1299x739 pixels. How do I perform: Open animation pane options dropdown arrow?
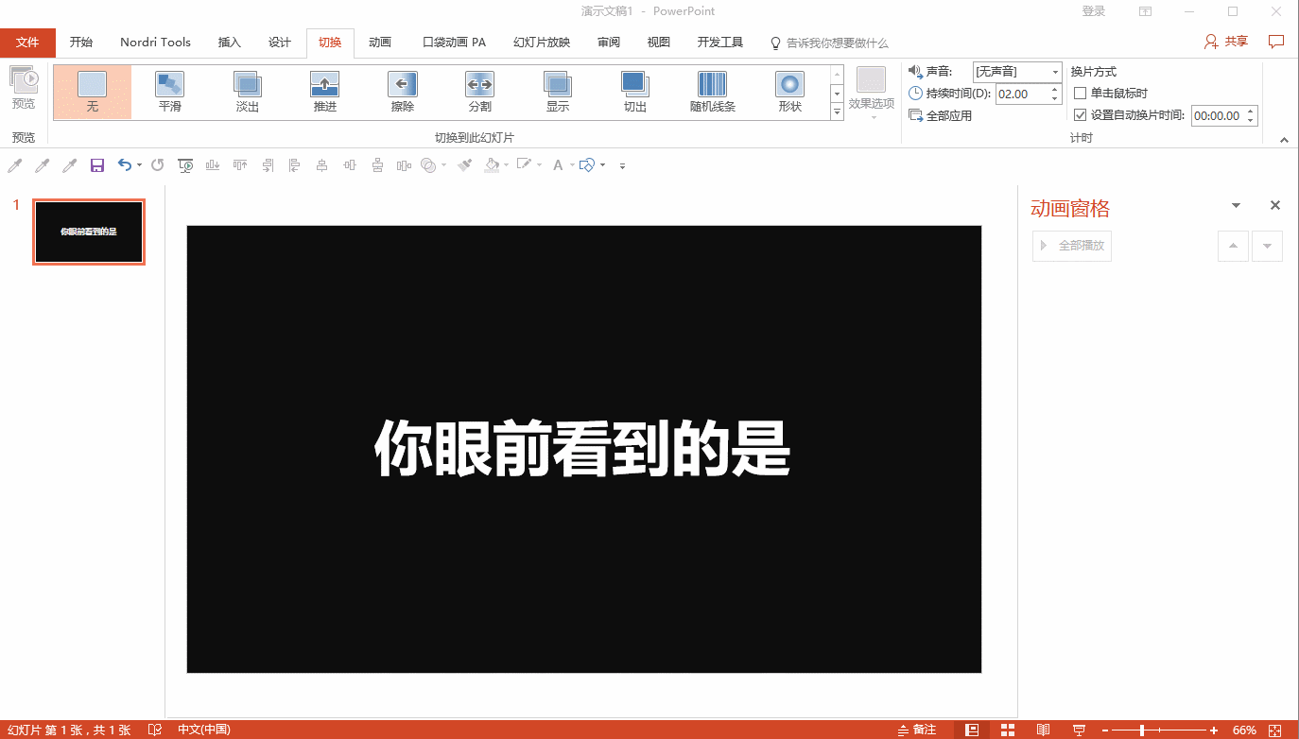[1236, 206]
